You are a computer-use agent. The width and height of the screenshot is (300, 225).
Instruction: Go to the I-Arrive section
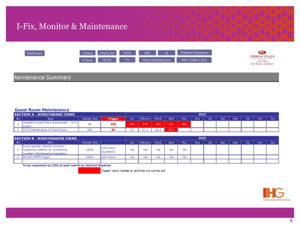click(x=87, y=53)
